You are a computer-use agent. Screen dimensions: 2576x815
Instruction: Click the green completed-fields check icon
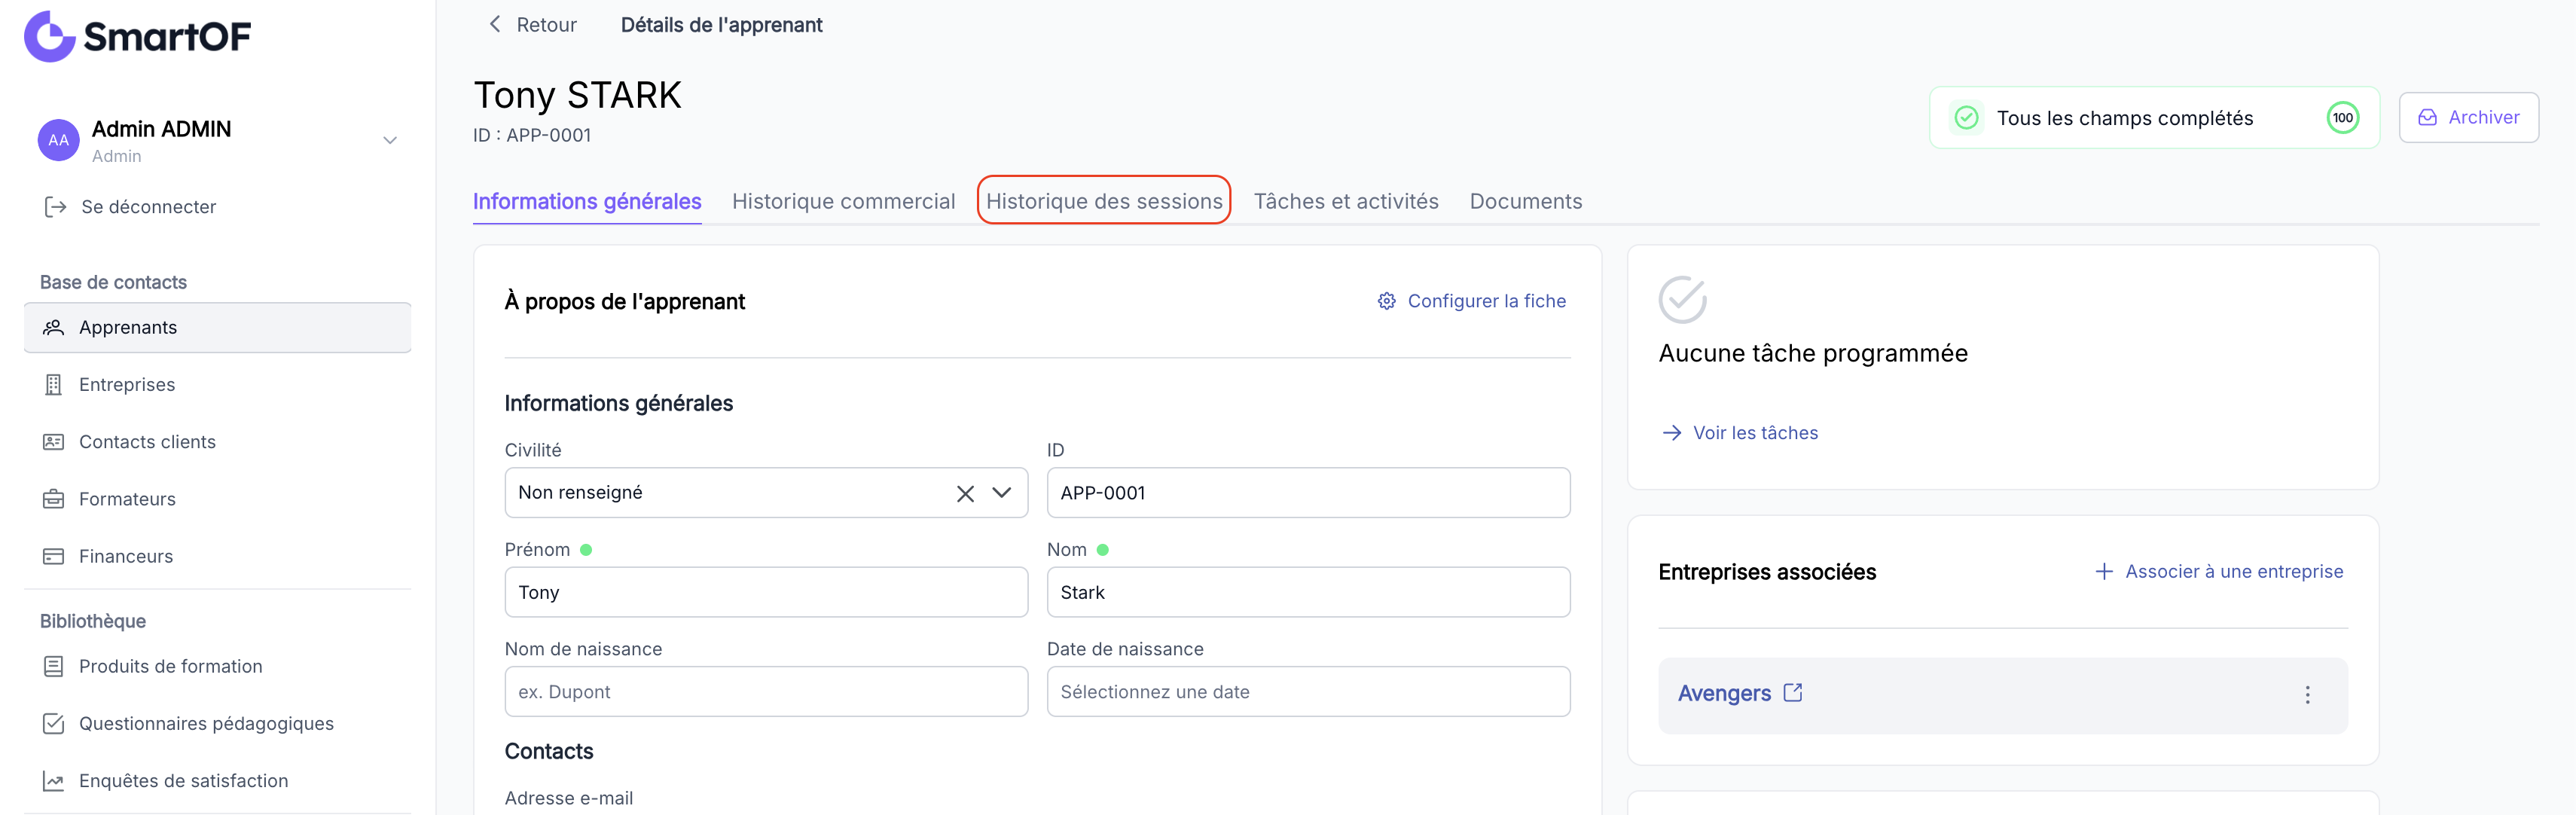(x=1966, y=118)
